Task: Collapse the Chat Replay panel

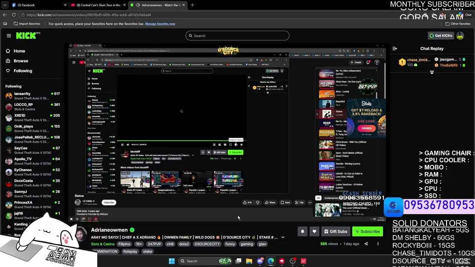Action: coord(395,49)
